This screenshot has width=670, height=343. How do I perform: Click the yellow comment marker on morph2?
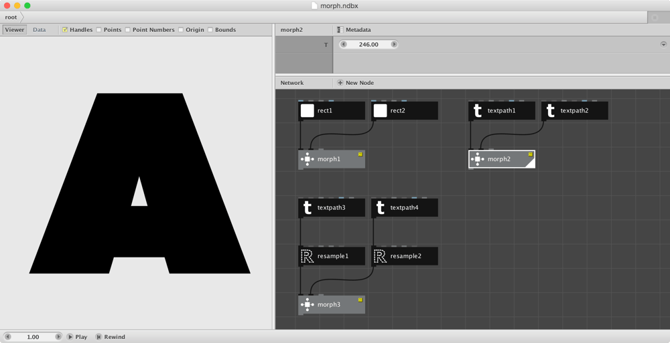pos(530,154)
